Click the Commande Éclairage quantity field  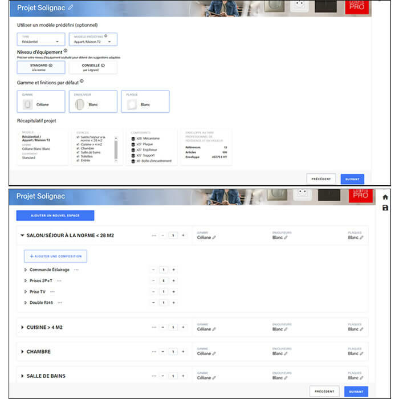(164, 270)
